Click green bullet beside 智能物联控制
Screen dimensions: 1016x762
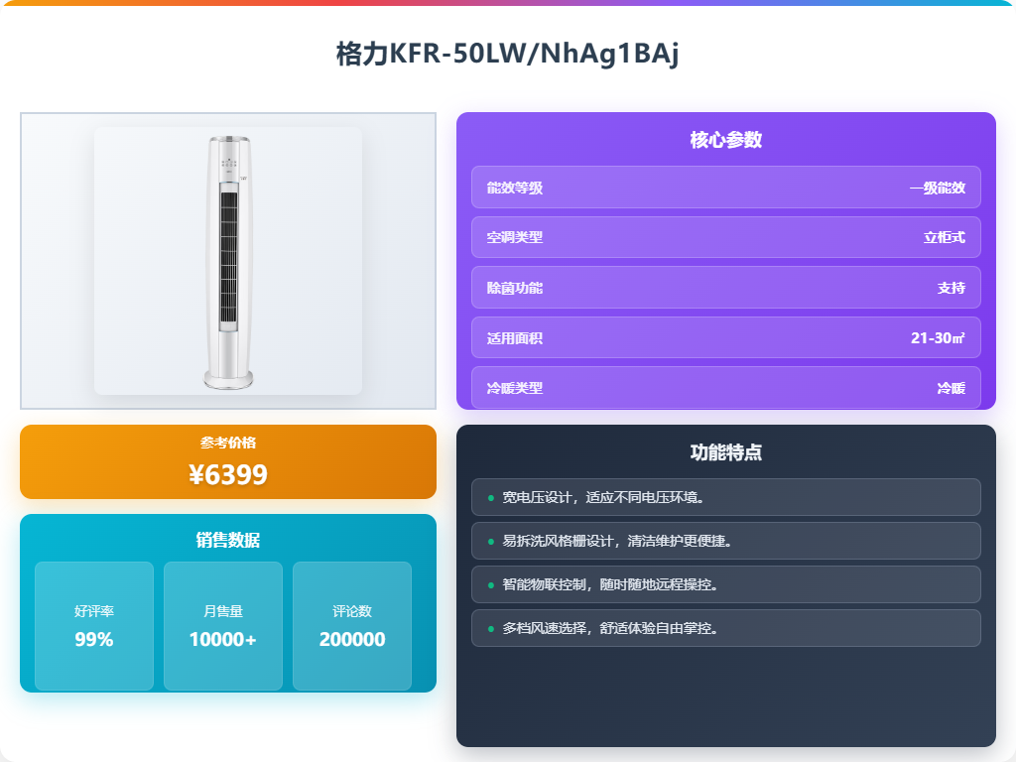tap(490, 585)
